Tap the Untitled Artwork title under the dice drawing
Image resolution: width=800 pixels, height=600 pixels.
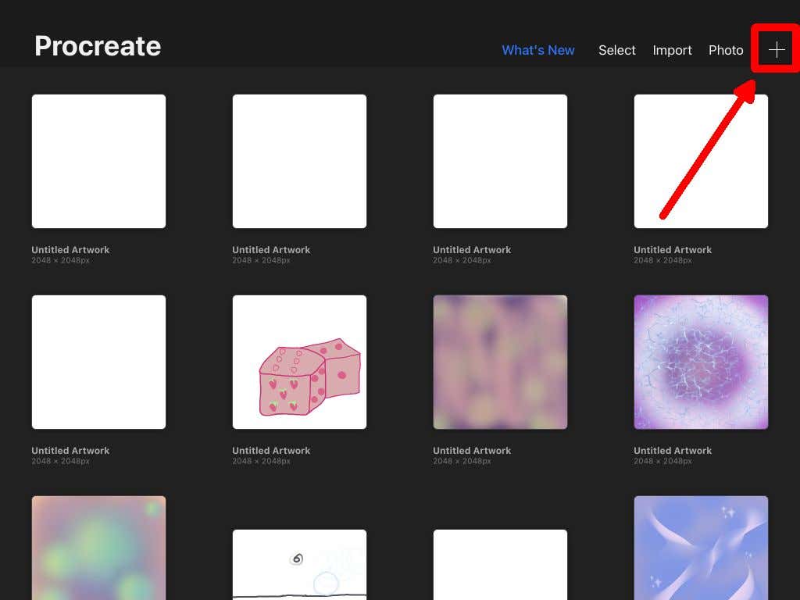coord(271,451)
